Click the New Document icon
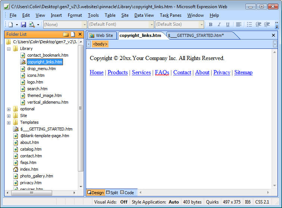282x208 pixels. 10,25
